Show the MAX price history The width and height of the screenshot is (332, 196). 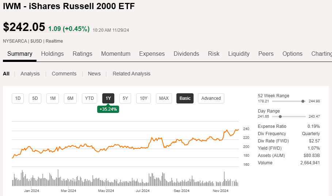click(x=164, y=98)
